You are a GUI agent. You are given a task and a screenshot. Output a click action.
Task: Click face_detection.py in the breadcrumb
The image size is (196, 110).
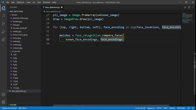pos(53,12)
